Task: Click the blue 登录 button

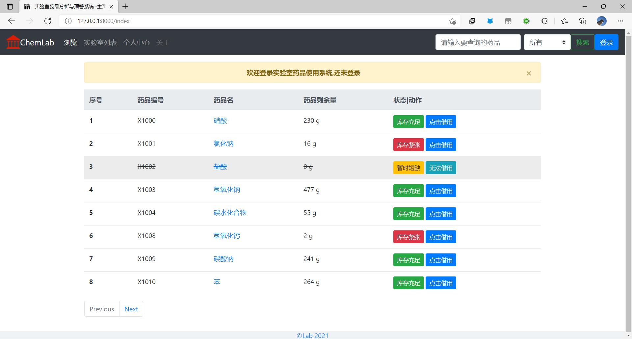Action: pos(606,42)
